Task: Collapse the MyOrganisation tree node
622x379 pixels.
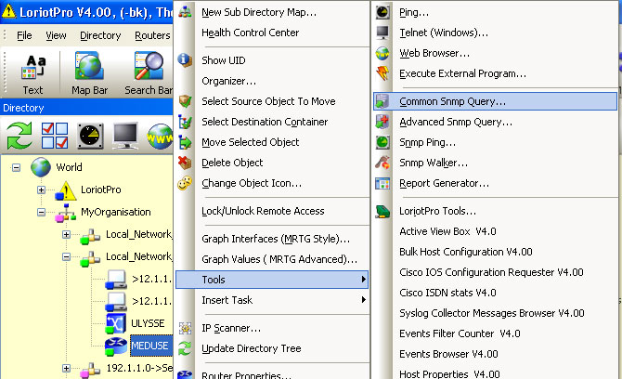Action: (41, 213)
